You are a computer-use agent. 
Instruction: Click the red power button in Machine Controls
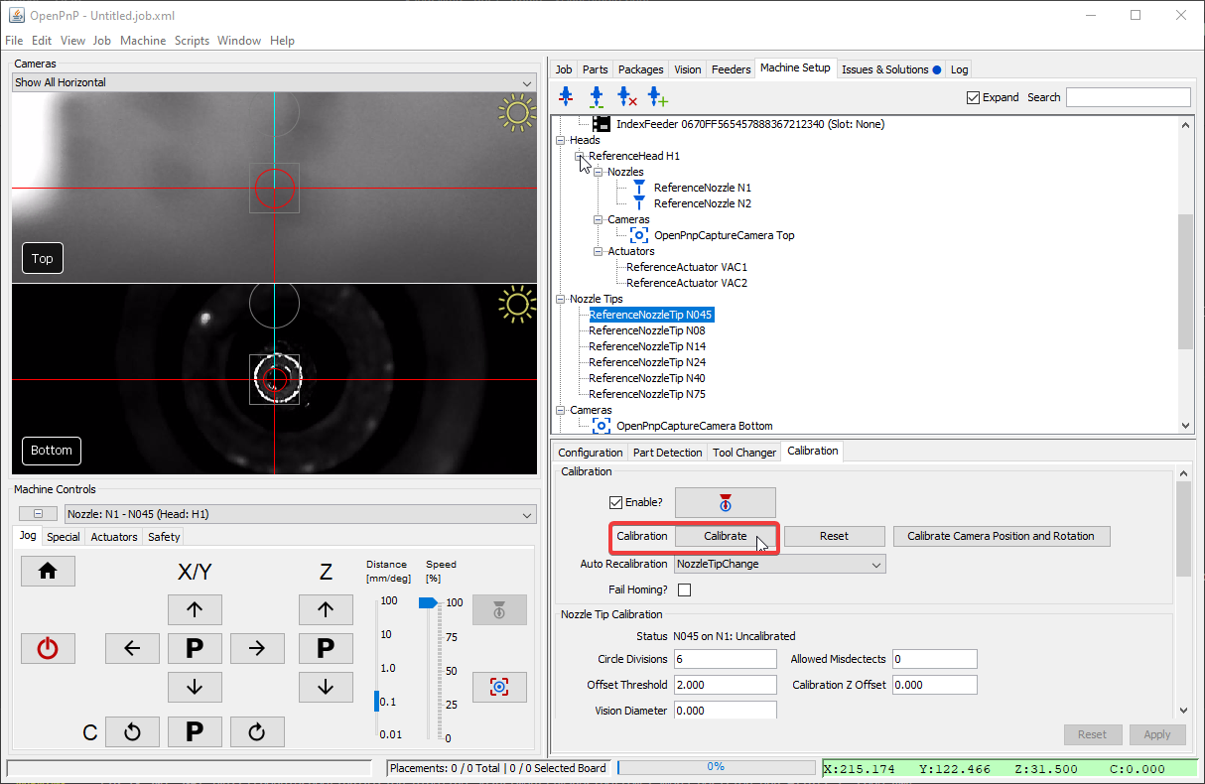pyautogui.click(x=48, y=649)
